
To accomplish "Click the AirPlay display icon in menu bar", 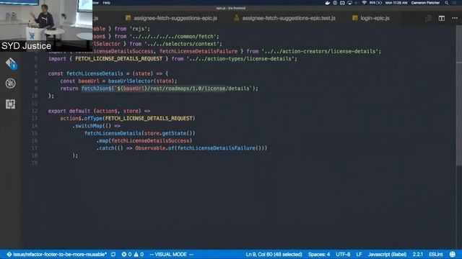I will (x=349, y=3).
